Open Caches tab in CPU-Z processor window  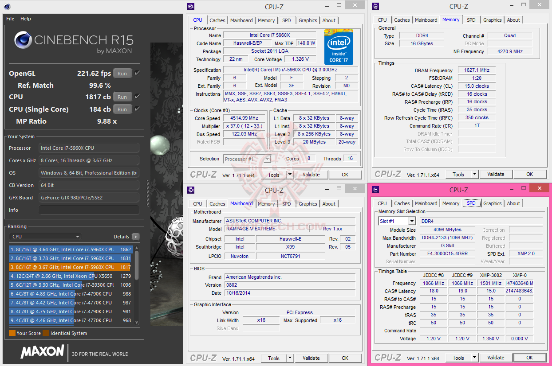coord(217,20)
